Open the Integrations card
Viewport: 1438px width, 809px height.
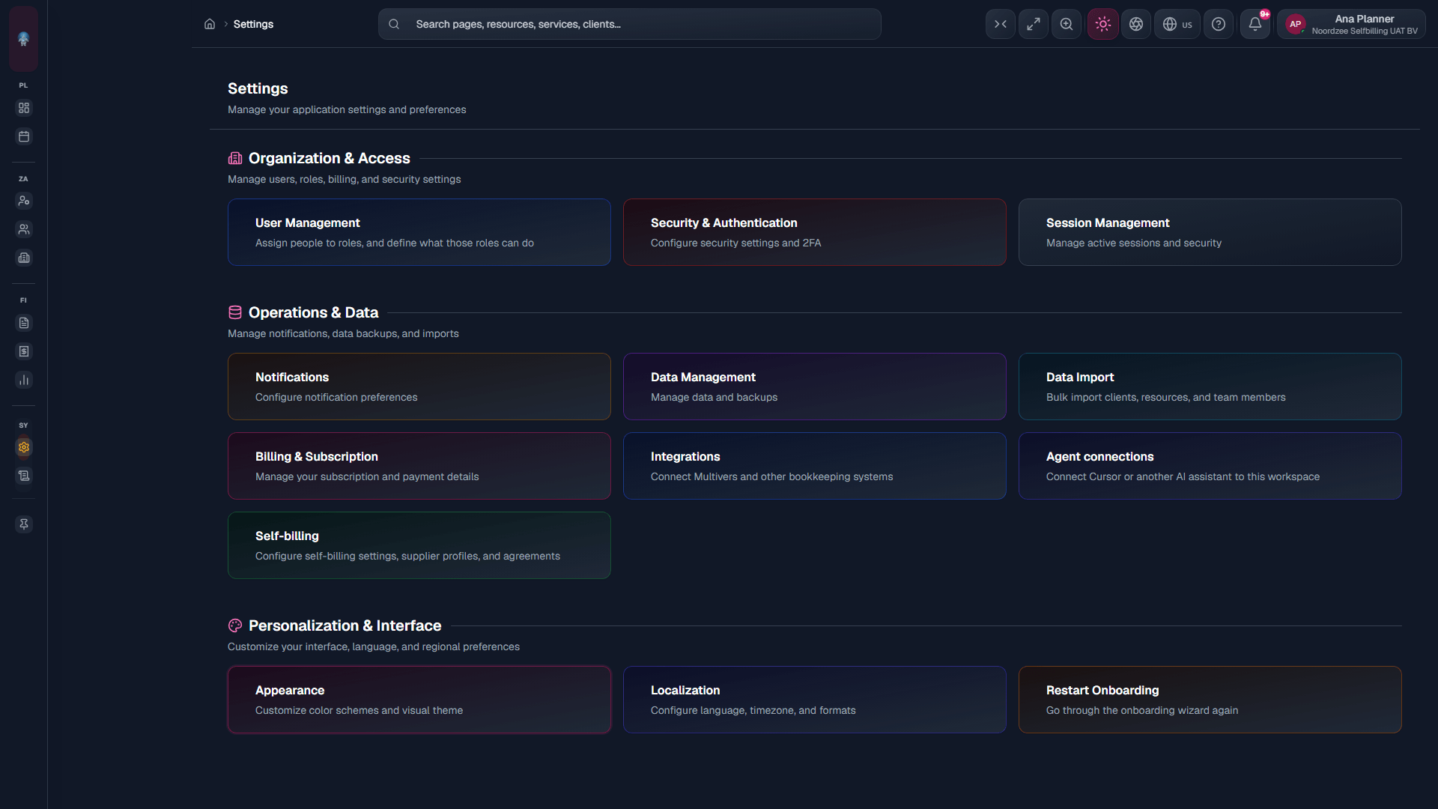(x=815, y=466)
